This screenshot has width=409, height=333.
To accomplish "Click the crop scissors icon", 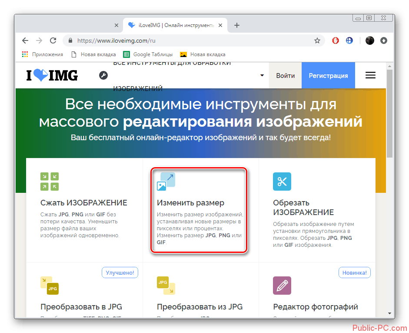I will 282,182.
